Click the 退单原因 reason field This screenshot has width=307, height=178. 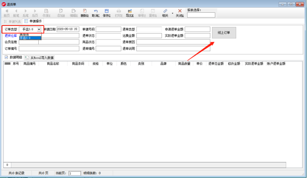pos(173,42)
